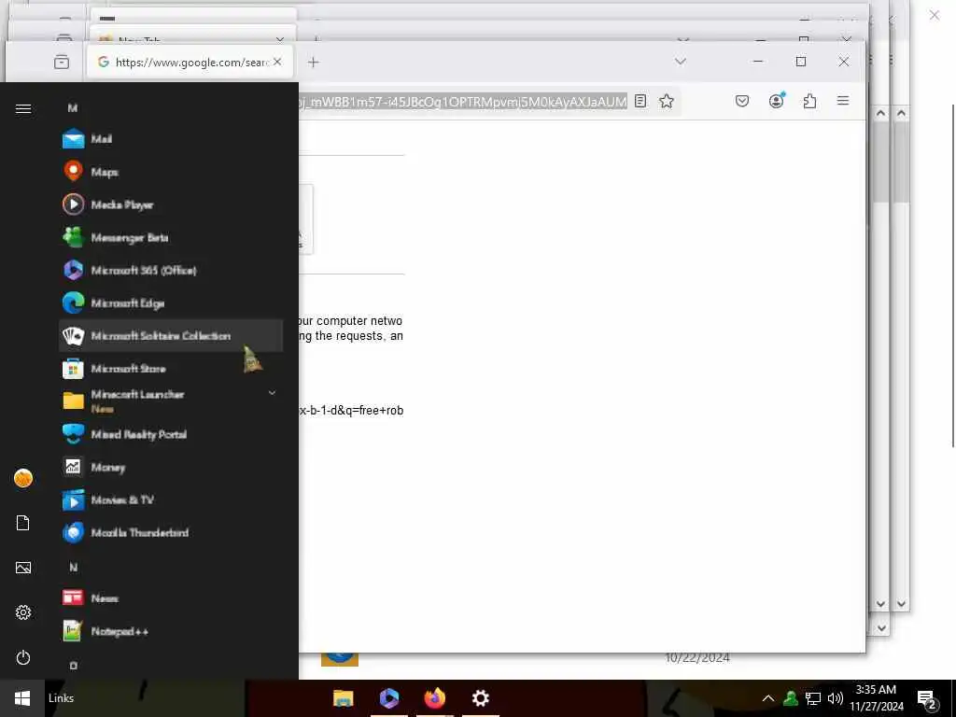Click Links toolbar on taskbar

click(61, 698)
